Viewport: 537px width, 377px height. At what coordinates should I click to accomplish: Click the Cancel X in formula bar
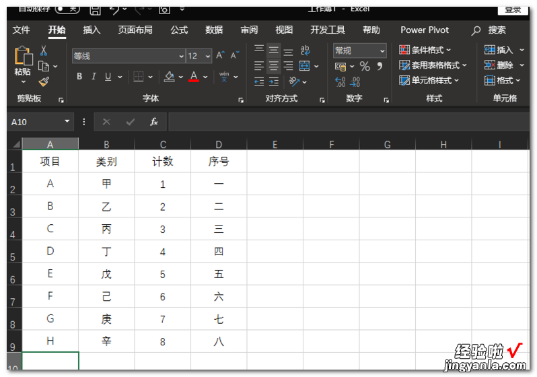point(106,122)
